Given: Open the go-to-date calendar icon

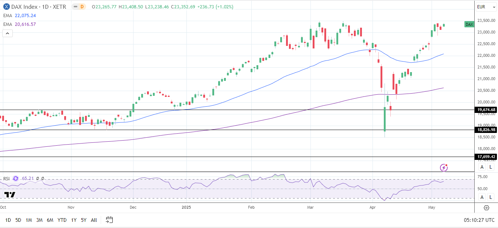Looking at the screenshot, I should coord(109,220).
